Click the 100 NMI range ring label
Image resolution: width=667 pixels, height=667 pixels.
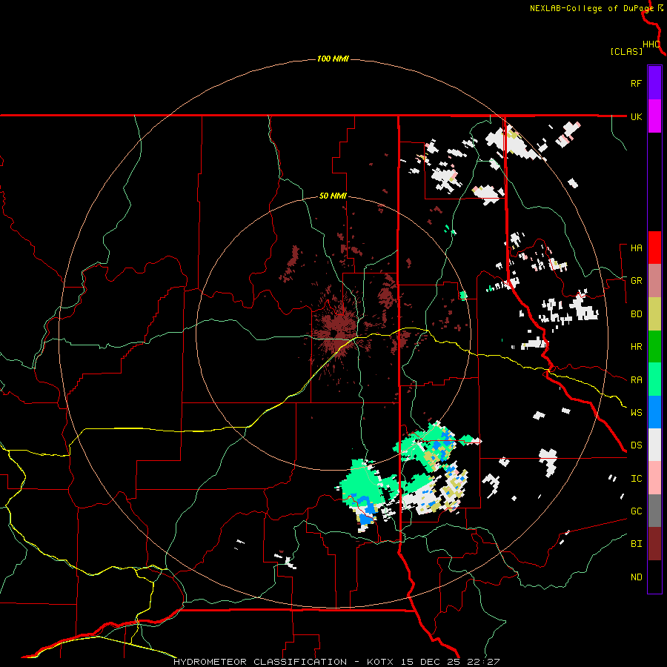click(333, 59)
